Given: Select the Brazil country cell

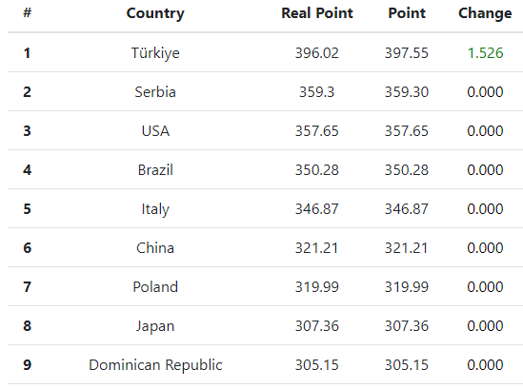Looking at the screenshot, I should pos(155,170).
